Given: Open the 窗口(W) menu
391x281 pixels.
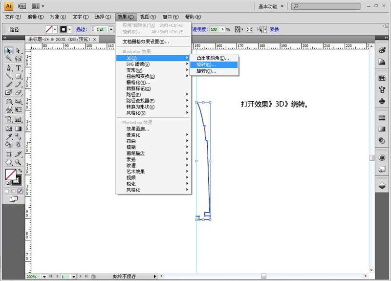Looking at the screenshot, I should click(171, 17).
